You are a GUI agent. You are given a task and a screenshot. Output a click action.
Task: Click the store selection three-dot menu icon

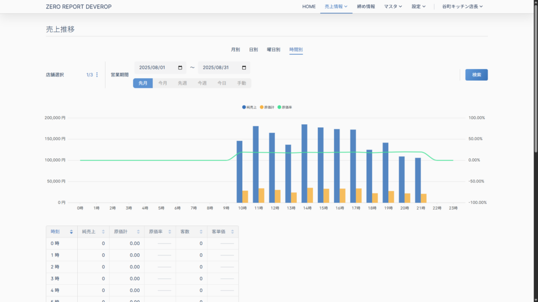[x=97, y=75]
